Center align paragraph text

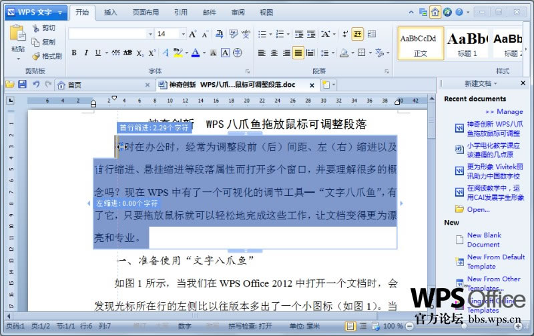[x=274, y=53]
